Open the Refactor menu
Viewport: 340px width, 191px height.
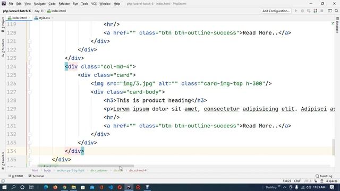[x=64, y=4]
